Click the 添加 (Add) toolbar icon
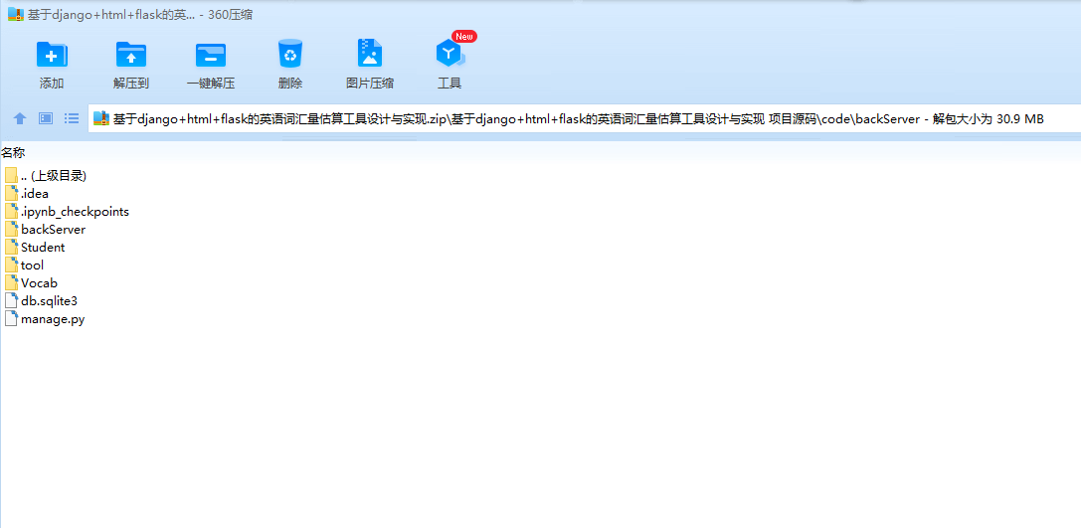Screen dimensions: 1081x528 click(52, 54)
